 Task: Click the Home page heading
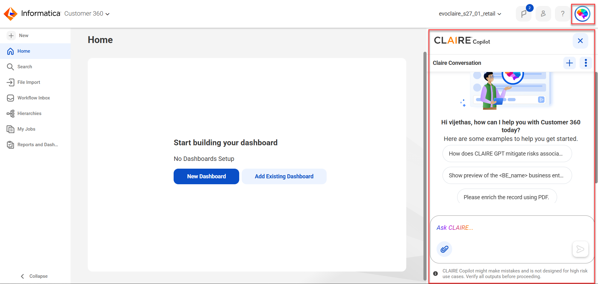point(100,40)
